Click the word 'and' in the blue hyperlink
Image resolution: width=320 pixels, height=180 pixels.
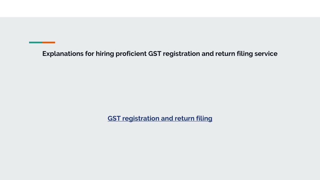[167, 118]
